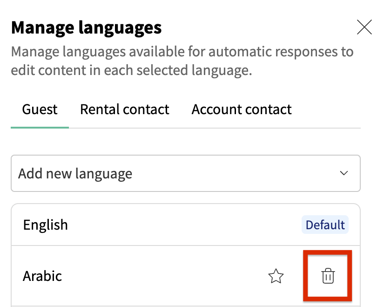Expand the Add new language dropdown
This screenshot has width=384, height=307.
[185, 173]
